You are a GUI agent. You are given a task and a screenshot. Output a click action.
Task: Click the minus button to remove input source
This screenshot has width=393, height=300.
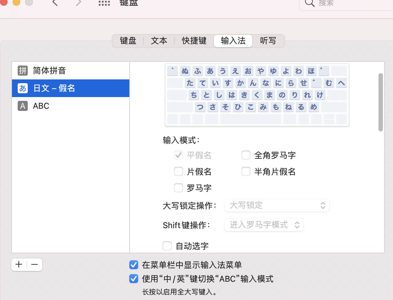[x=34, y=265]
